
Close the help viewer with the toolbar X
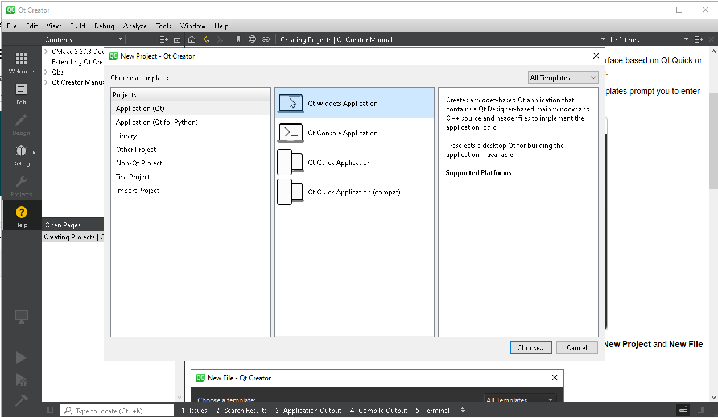[x=711, y=39]
